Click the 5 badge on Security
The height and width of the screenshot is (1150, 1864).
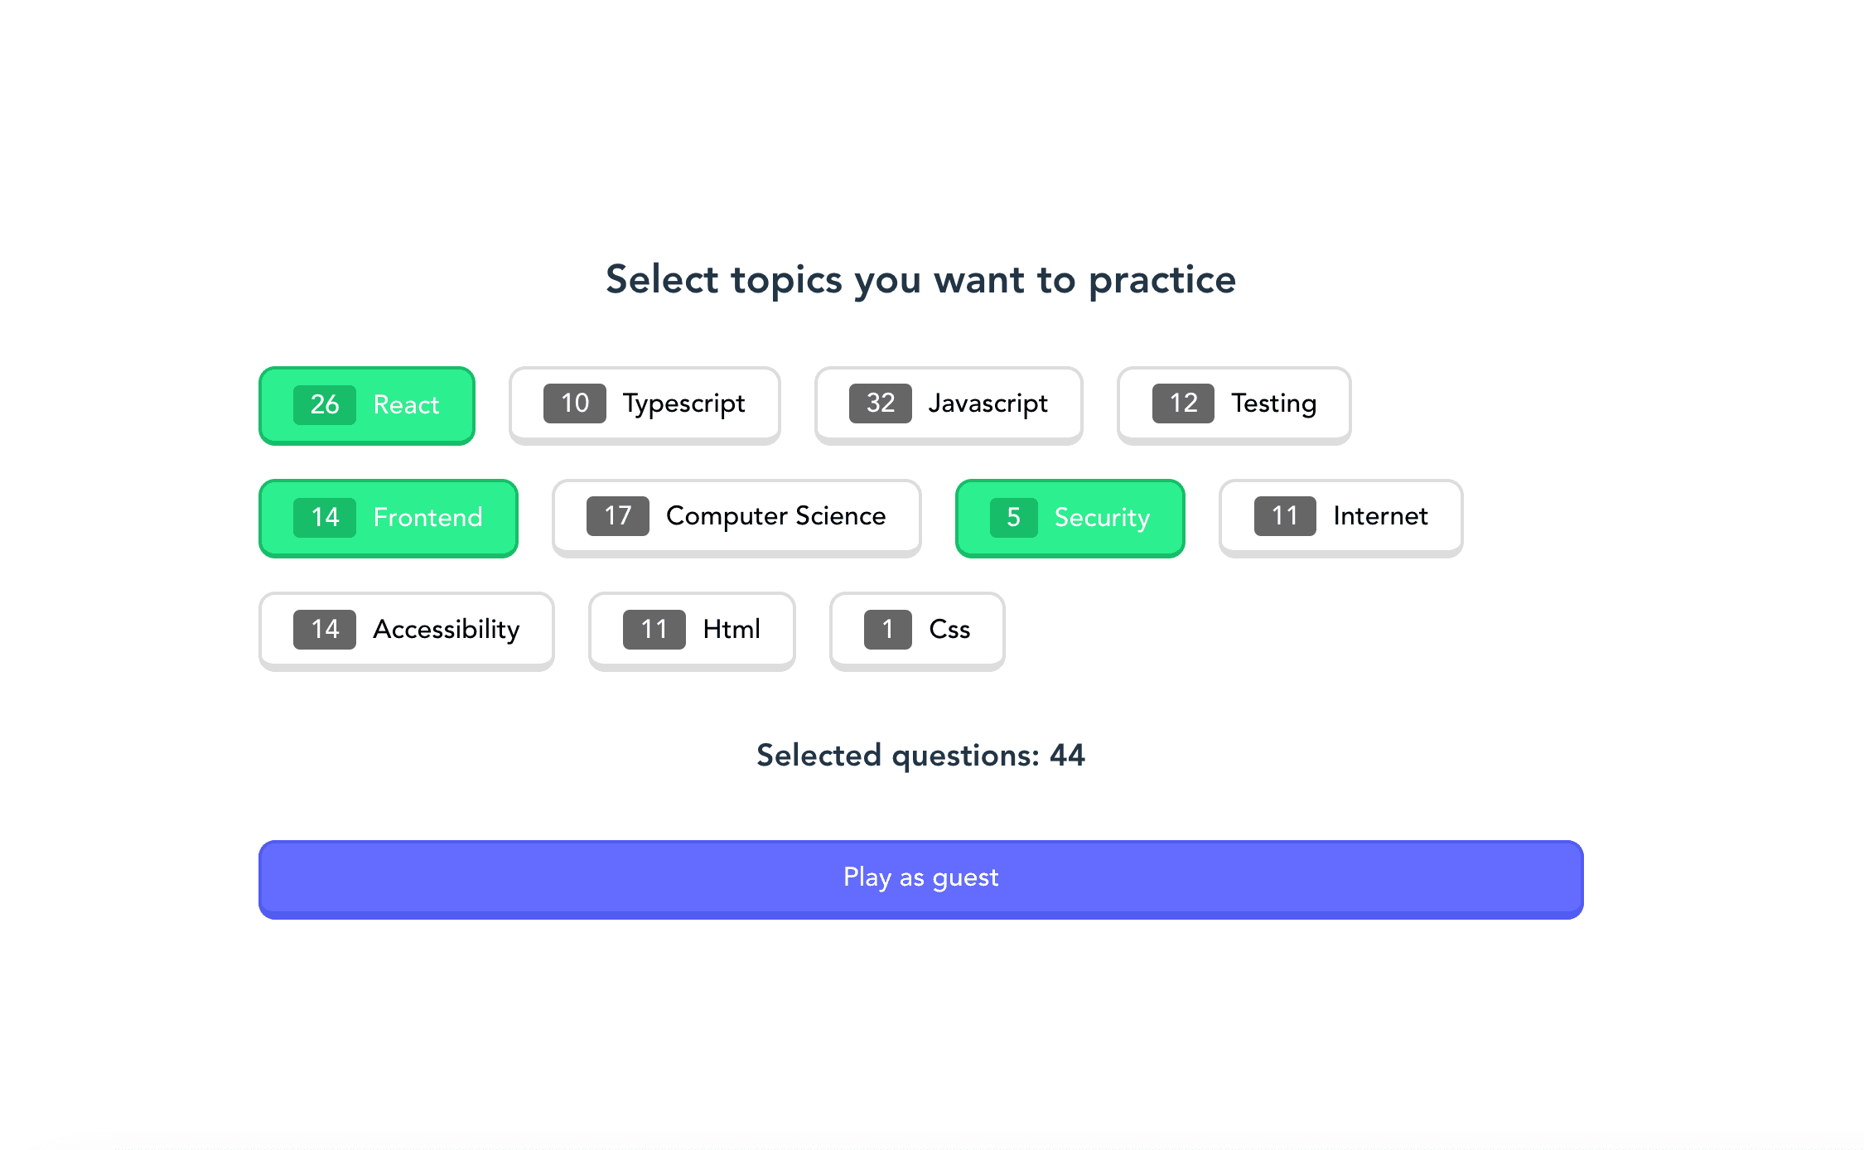click(x=1014, y=518)
